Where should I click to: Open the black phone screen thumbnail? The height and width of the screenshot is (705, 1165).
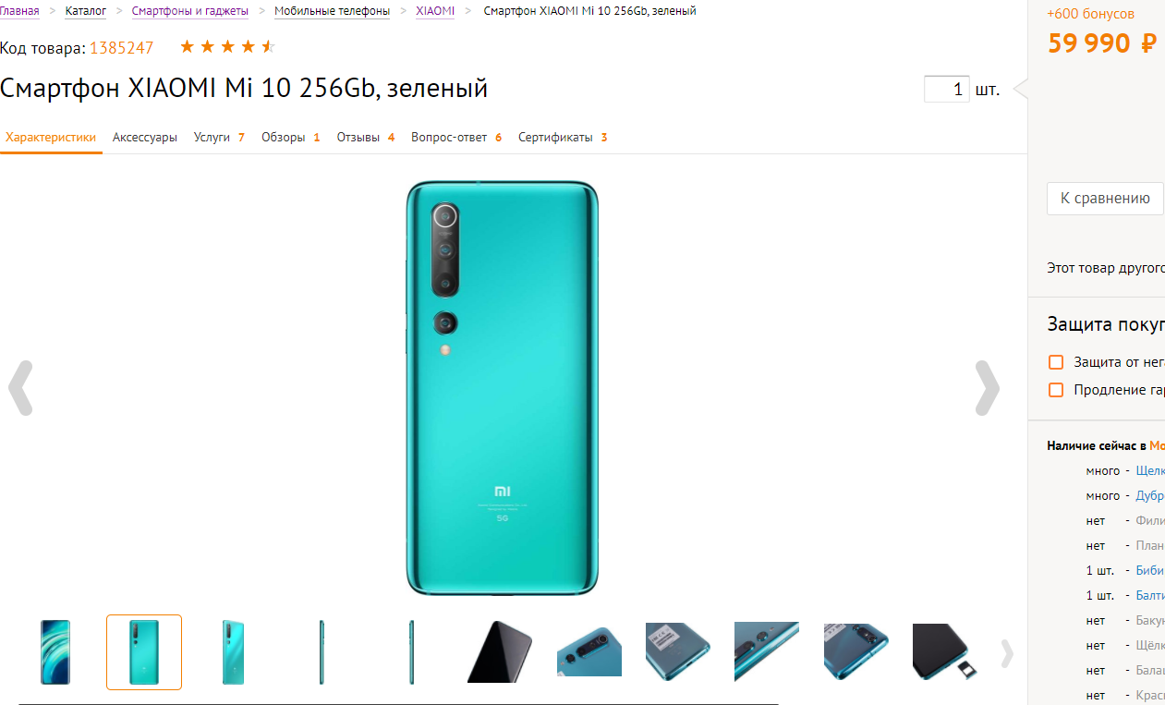[x=499, y=652]
